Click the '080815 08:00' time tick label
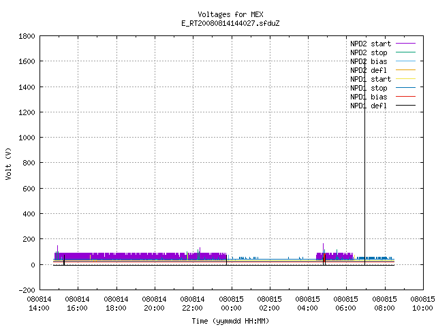This screenshot has height=327, width=436. coord(384,304)
